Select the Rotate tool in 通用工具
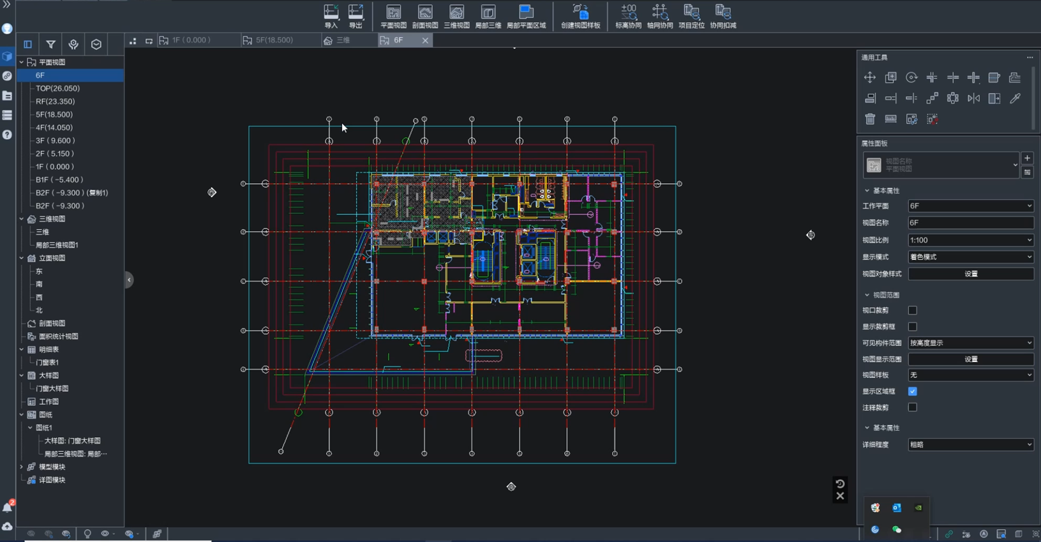The height and width of the screenshot is (542, 1041). pos(911,78)
